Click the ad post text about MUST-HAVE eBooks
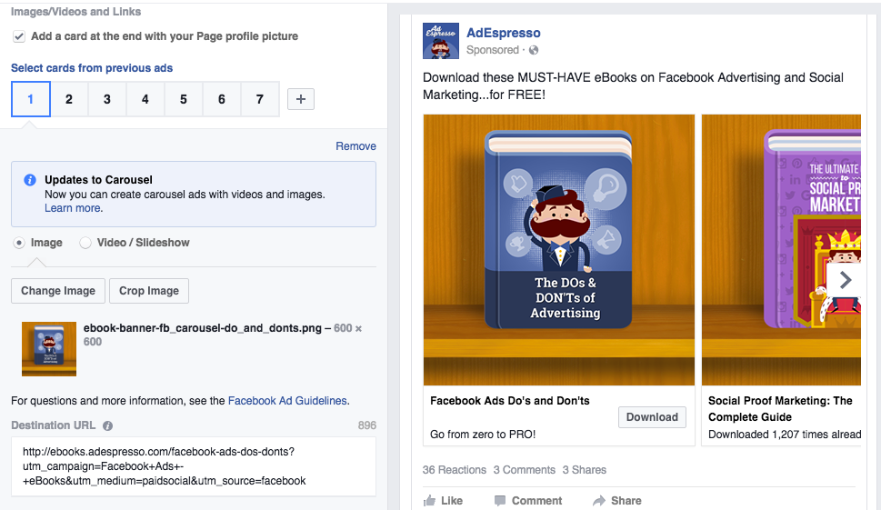 pos(633,86)
